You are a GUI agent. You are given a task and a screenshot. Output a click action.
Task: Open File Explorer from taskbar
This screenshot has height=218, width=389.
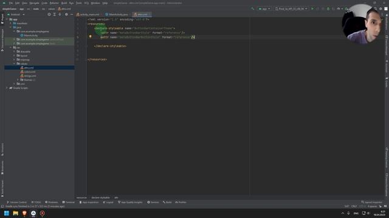click(16, 213)
